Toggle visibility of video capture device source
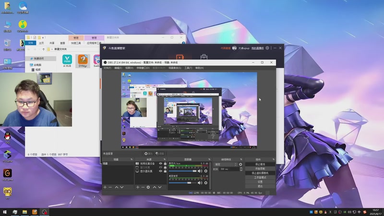This screenshot has width=384, height=216. click(160, 163)
